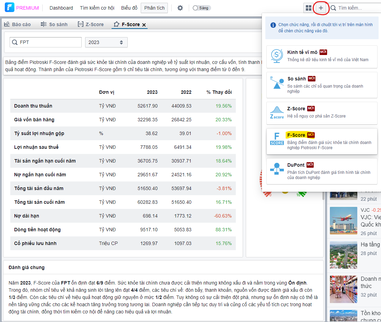Open the Dashboard menu
This screenshot has width=381, height=322.
[61, 8]
